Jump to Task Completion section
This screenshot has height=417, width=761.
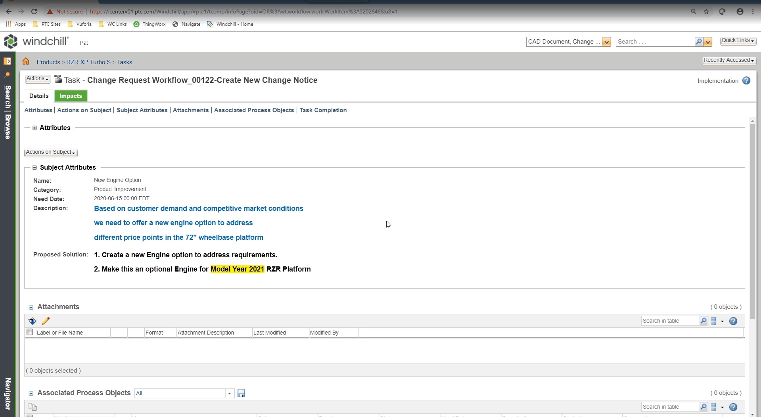pos(323,110)
